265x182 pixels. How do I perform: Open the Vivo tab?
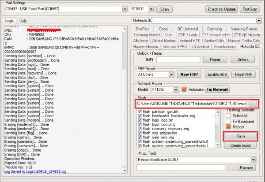point(169,35)
